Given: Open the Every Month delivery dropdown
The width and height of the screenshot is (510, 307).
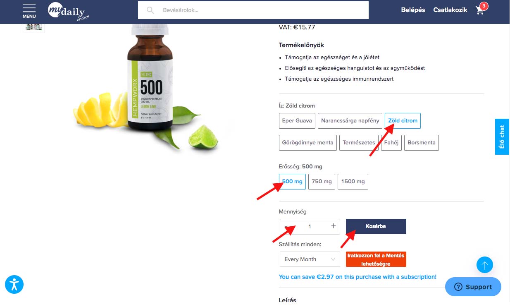Looking at the screenshot, I should point(310,259).
